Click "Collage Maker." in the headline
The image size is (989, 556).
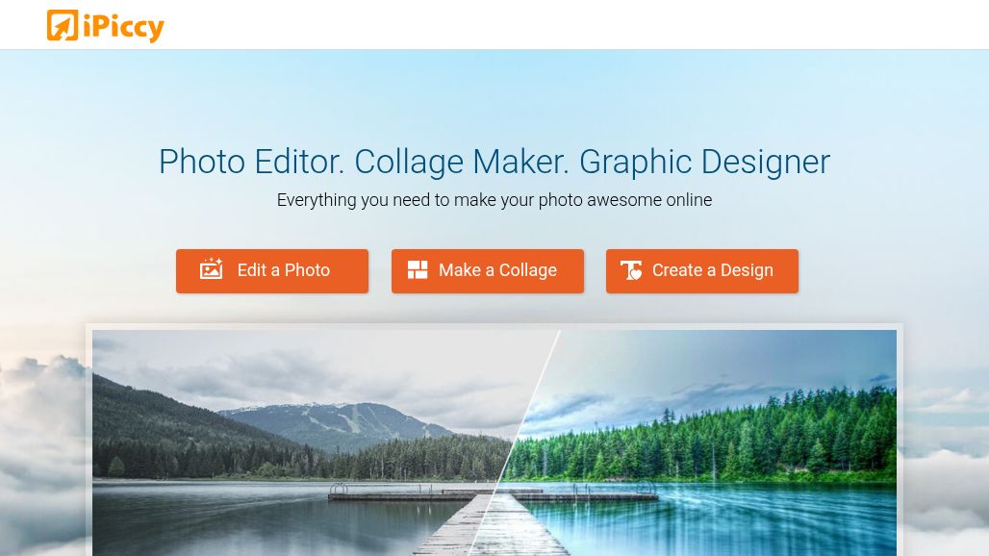pyautogui.click(x=461, y=162)
